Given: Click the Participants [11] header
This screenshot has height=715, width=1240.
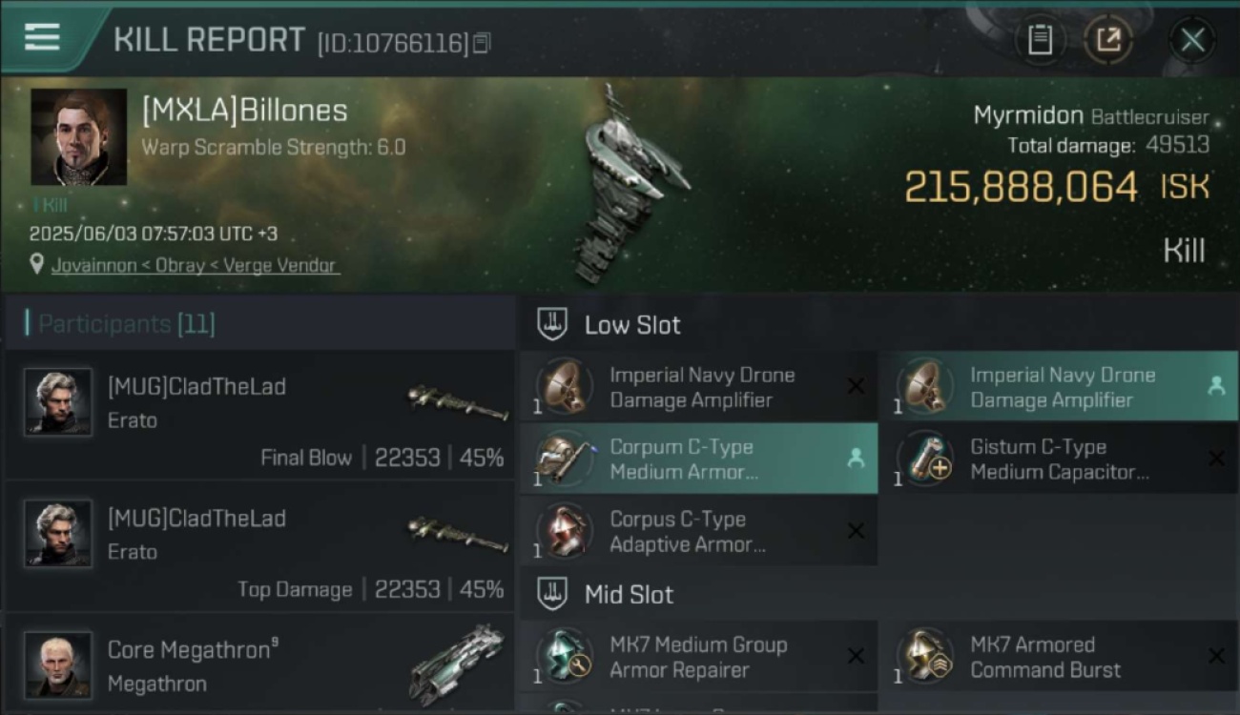Looking at the screenshot, I should pos(126,324).
